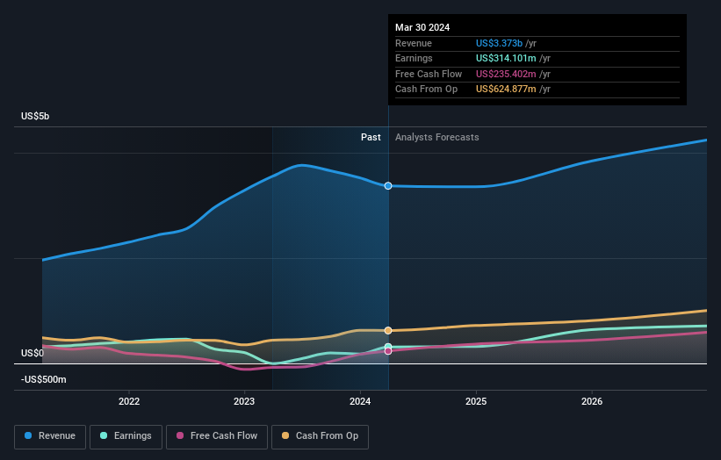This screenshot has height=460, width=721.
Task: Click the Analysts Forecasts label
Action: coord(436,137)
